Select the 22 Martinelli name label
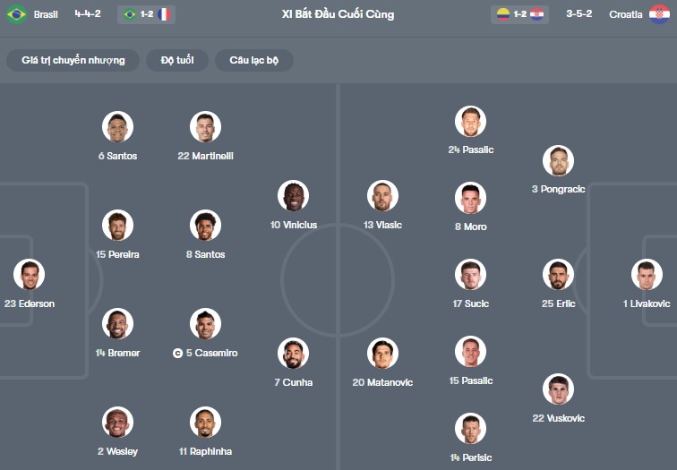The width and height of the screenshot is (677, 470). click(205, 156)
